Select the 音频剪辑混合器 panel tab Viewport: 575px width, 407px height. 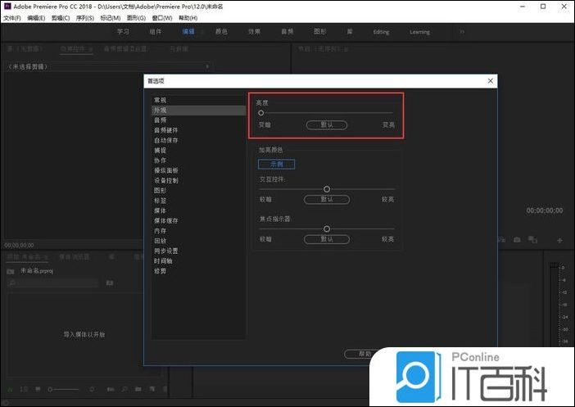pos(125,49)
